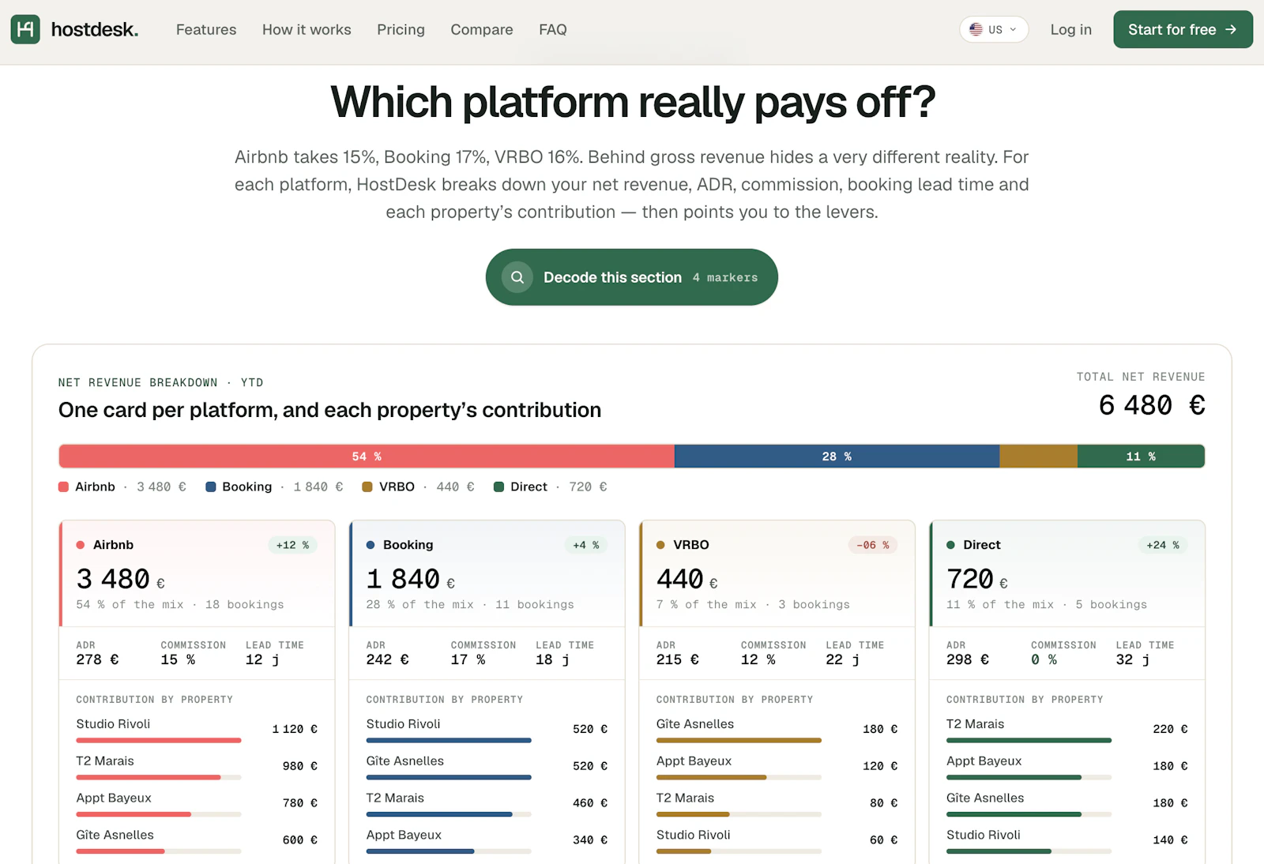Click Gîte Asnelles row in Airbnb card
Viewport: 1264px width, 864px height.
197,840
